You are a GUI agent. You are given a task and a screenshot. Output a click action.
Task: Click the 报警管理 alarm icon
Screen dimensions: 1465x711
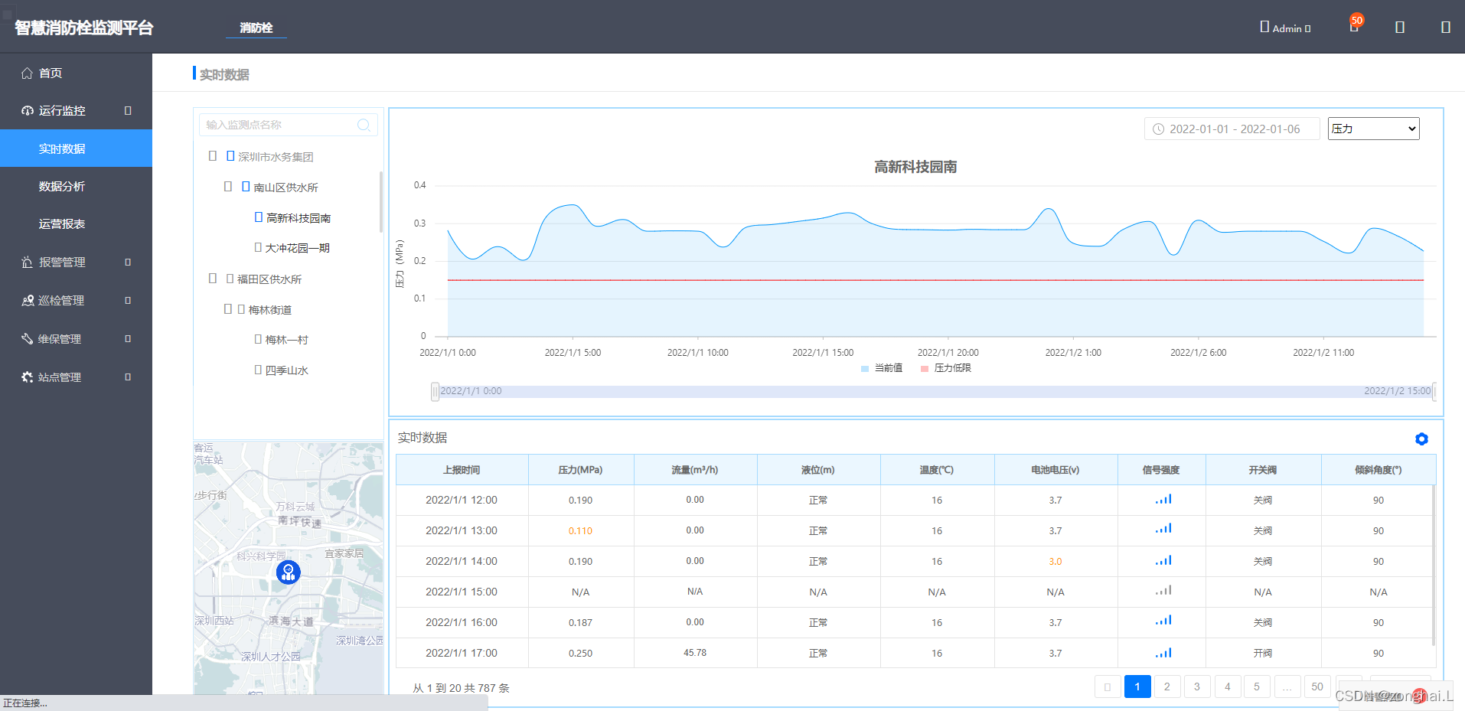[27, 263]
